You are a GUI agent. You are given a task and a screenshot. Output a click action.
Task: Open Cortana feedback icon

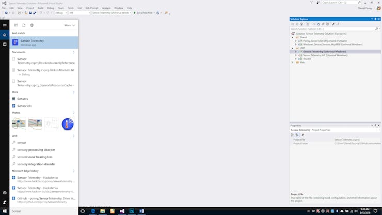(5, 202)
